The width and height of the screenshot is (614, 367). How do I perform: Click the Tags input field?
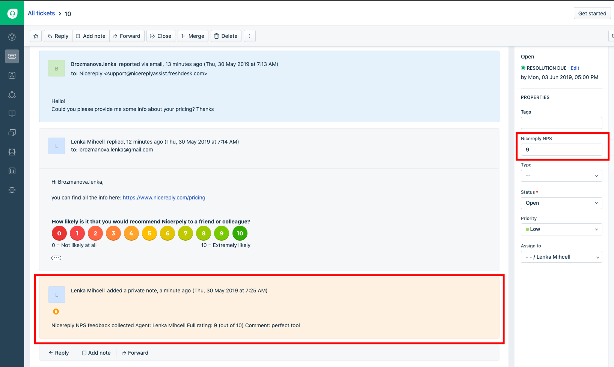coord(561,123)
